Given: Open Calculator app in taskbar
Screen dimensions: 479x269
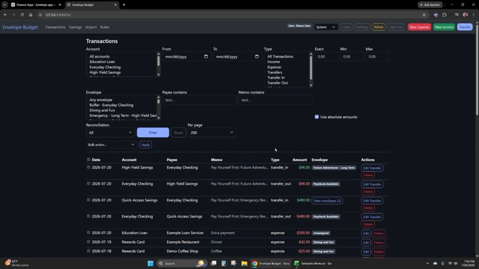Looking at the screenshot, I should pyautogui.click(x=223, y=263).
